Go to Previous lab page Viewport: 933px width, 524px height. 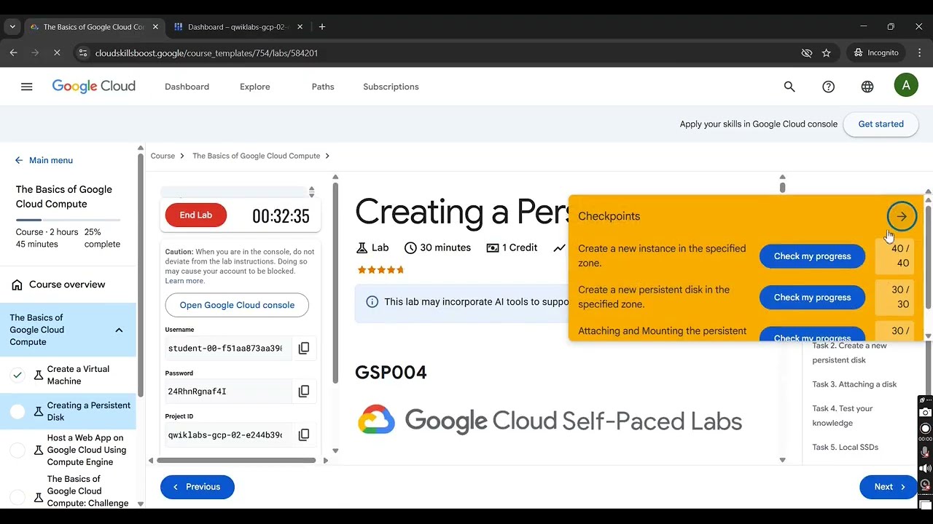point(198,487)
